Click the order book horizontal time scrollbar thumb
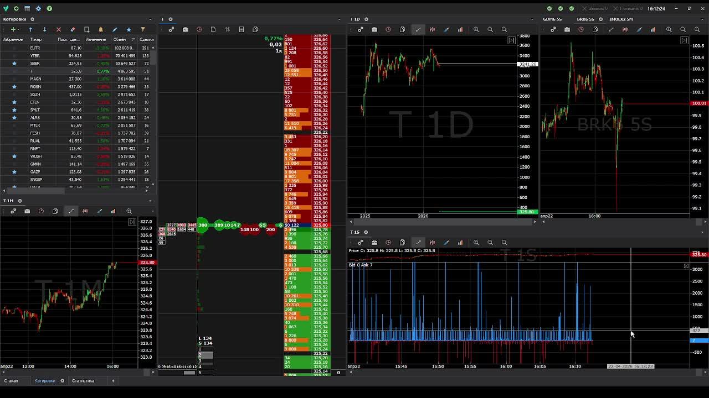The width and height of the screenshot is (709, 398). [189, 373]
